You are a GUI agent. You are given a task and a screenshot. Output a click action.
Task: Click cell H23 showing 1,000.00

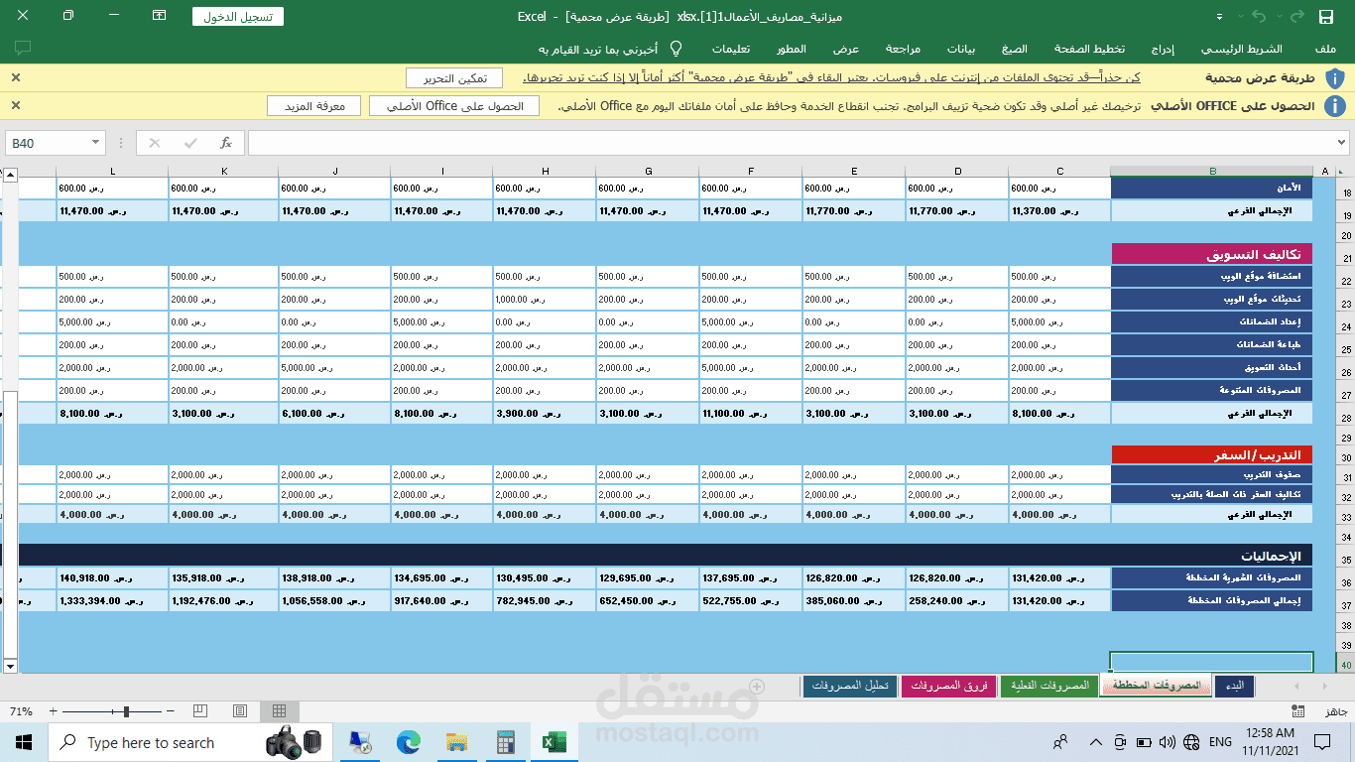tap(545, 299)
